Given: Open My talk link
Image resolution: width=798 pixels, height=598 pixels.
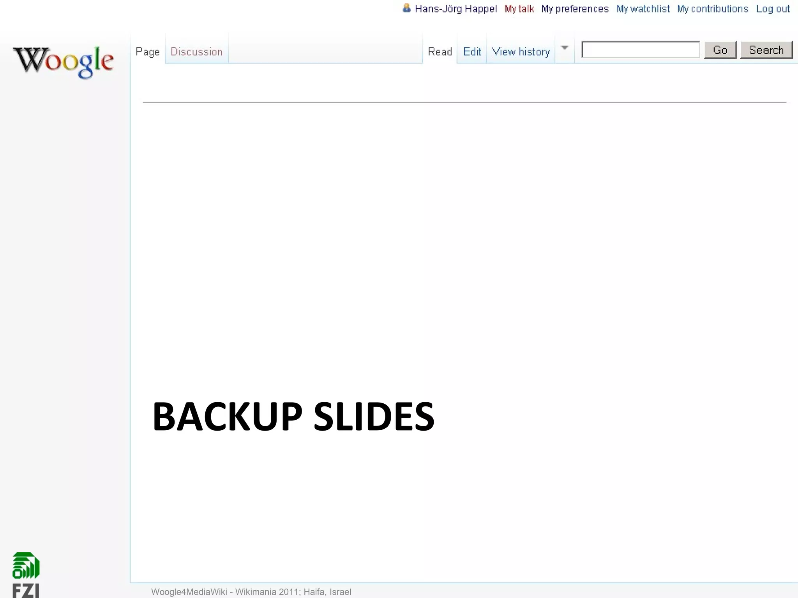Looking at the screenshot, I should pyautogui.click(x=519, y=9).
